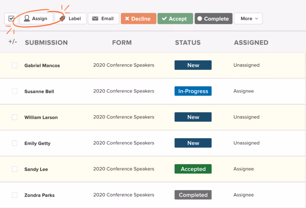Click the In-Progress status badge
The image size is (306, 208).
pos(193,91)
